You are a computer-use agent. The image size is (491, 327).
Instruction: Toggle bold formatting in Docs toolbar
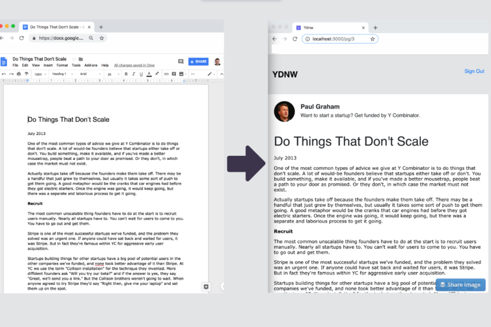126,74
